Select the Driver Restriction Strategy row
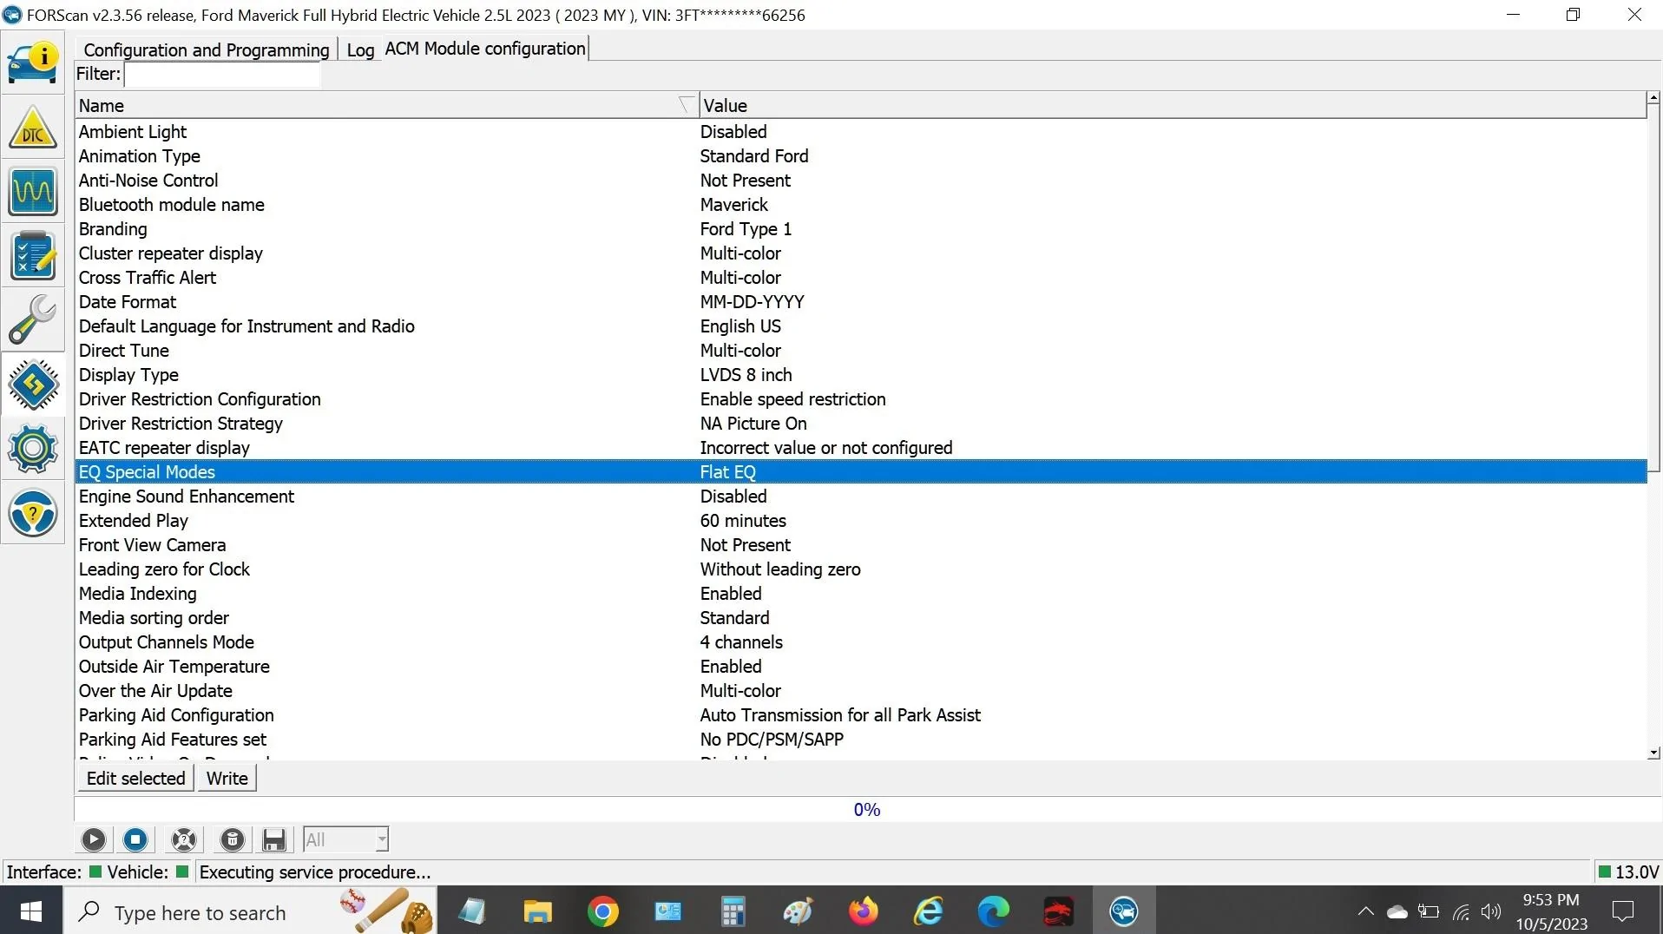1663x934 pixels. click(x=861, y=424)
